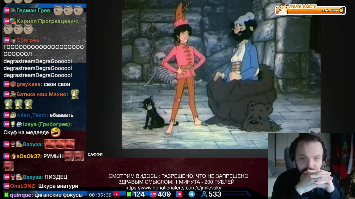This screenshot has width=355, height=199.
Task: Click the LIVE badge next to Allen_Teem
Action: 7,115
